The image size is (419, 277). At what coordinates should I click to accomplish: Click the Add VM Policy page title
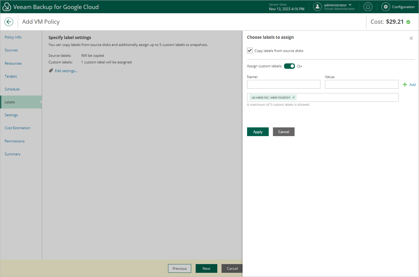[41, 22]
